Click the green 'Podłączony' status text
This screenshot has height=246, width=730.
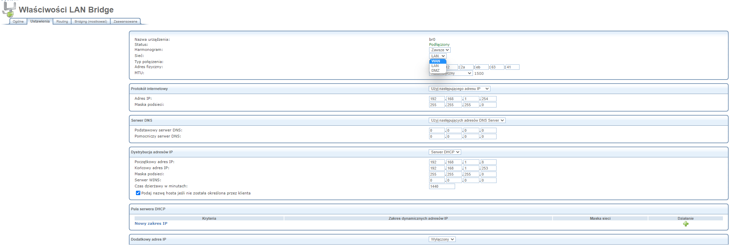tap(439, 44)
